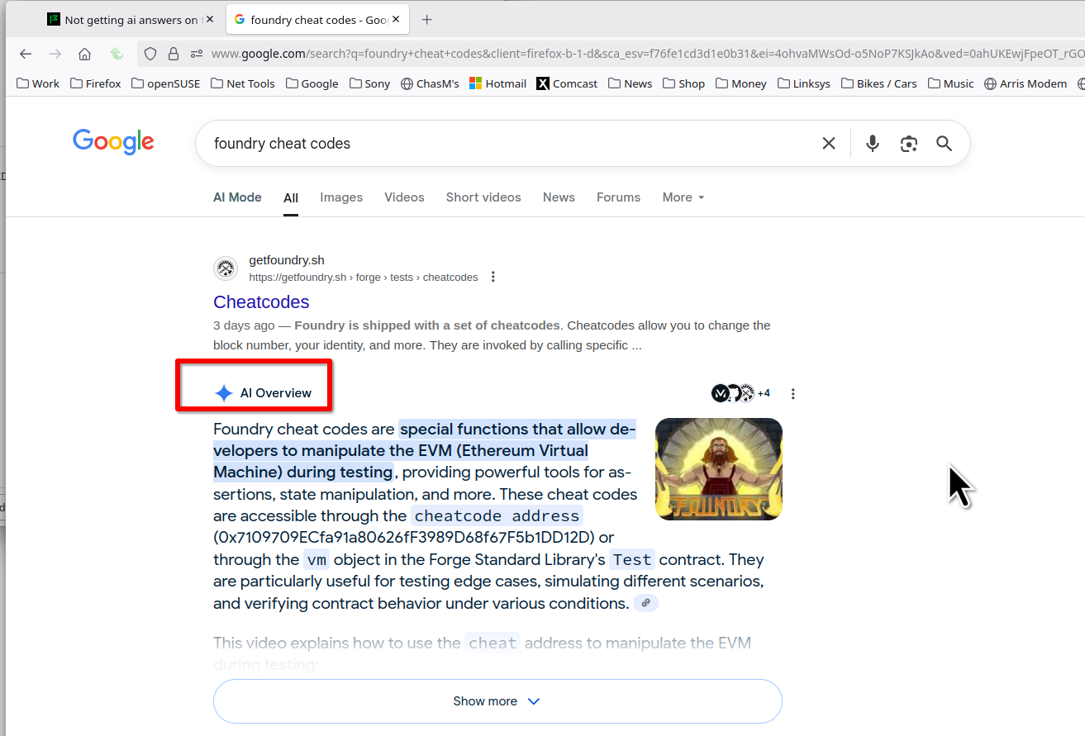The height and width of the screenshot is (736, 1085).
Task: Open the Work bookmarks folder
Action: tap(38, 83)
